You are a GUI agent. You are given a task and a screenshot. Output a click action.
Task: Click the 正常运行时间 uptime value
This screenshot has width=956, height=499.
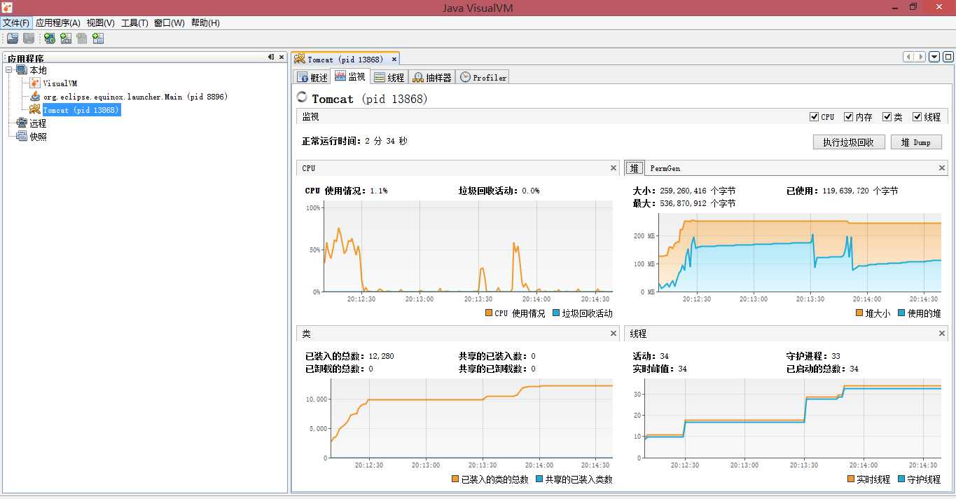pyautogui.click(x=386, y=141)
